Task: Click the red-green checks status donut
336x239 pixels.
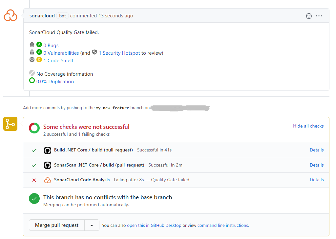Action: [x=34, y=128]
